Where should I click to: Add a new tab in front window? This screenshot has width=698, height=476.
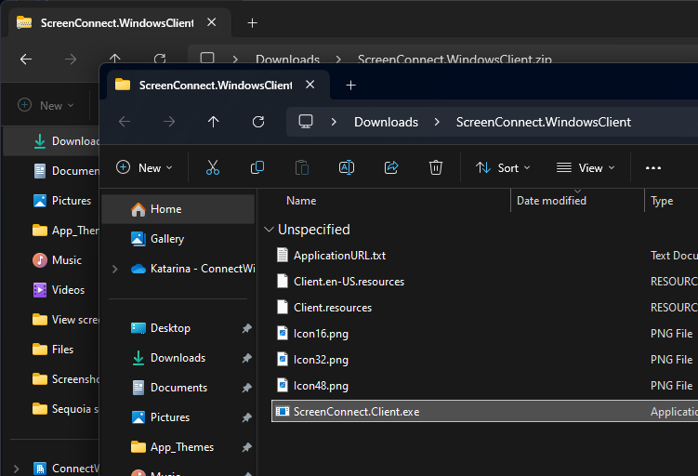(350, 85)
